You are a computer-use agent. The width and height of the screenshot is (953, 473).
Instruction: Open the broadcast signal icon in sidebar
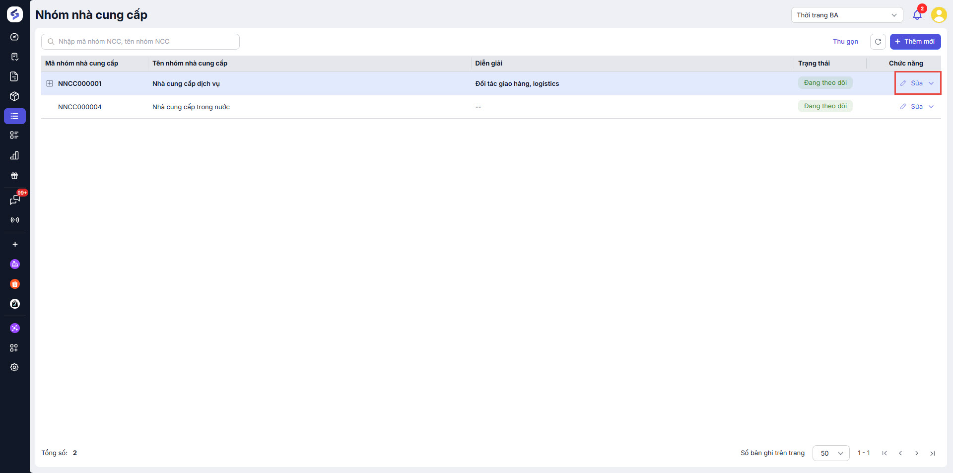pos(15,220)
